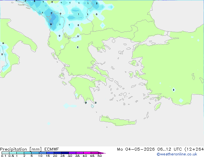Click the ECMWF model label

(52, 149)
